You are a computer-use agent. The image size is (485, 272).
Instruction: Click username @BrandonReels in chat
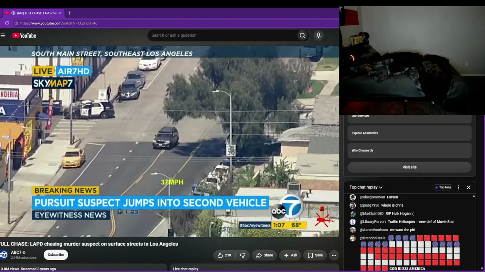point(372,238)
